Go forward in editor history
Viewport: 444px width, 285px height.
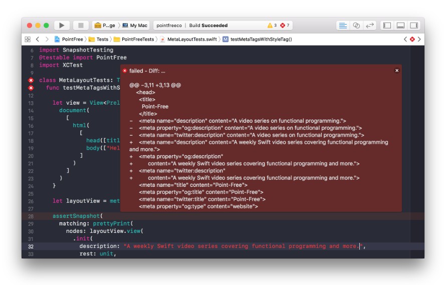tap(47, 39)
